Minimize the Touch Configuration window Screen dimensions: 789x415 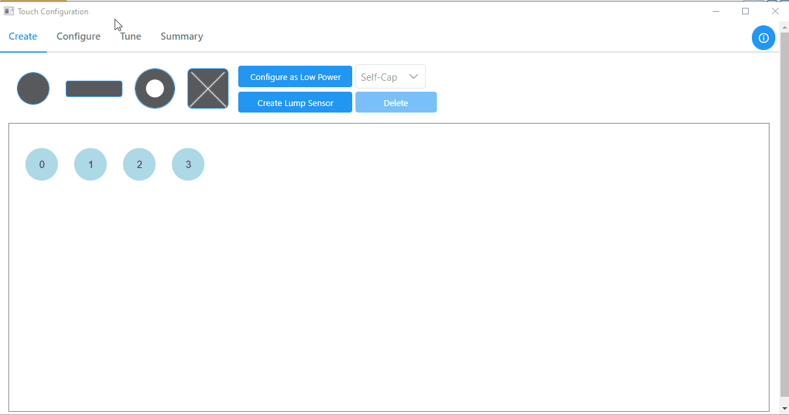click(x=715, y=11)
